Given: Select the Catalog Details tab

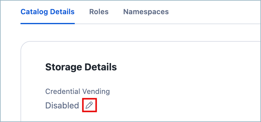Looking at the screenshot, I should click(x=47, y=12).
